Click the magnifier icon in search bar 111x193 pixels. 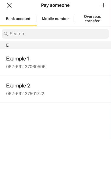click(x=6, y=34)
